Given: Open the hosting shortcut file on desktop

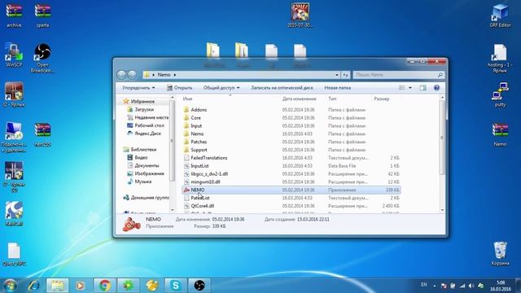Looking at the screenshot, I should pyautogui.click(x=500, y=58).
